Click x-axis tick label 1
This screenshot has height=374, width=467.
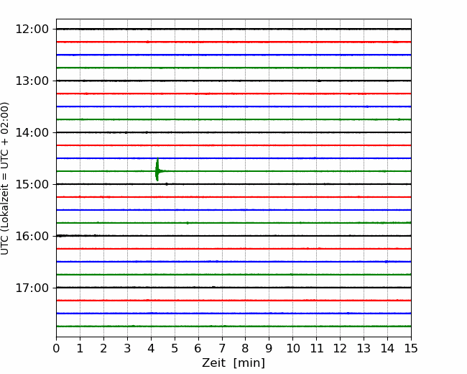pos(80,348)
